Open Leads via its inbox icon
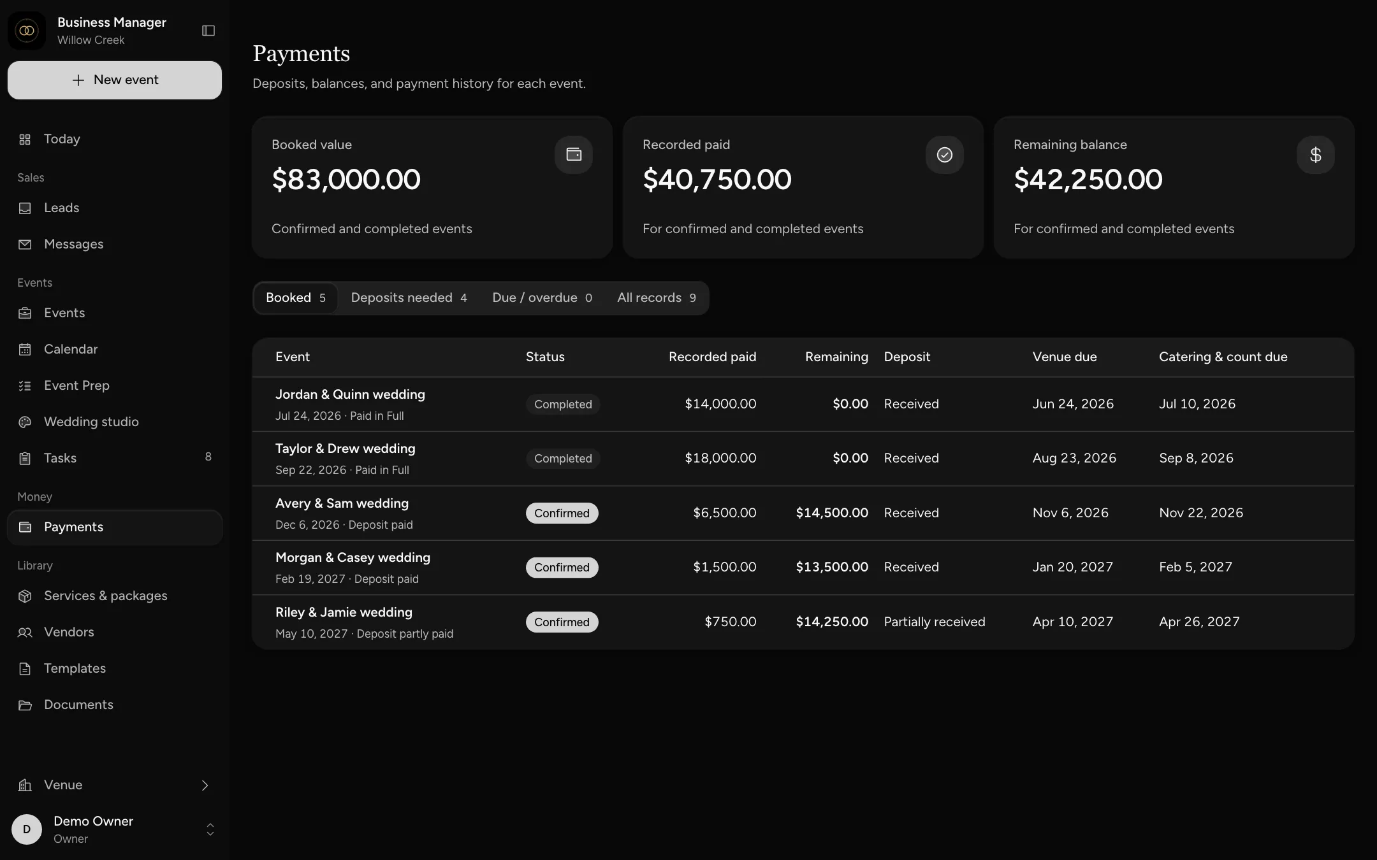Image resolution: width=1377 pixels, height=860 pixels. tap(25, 208)
